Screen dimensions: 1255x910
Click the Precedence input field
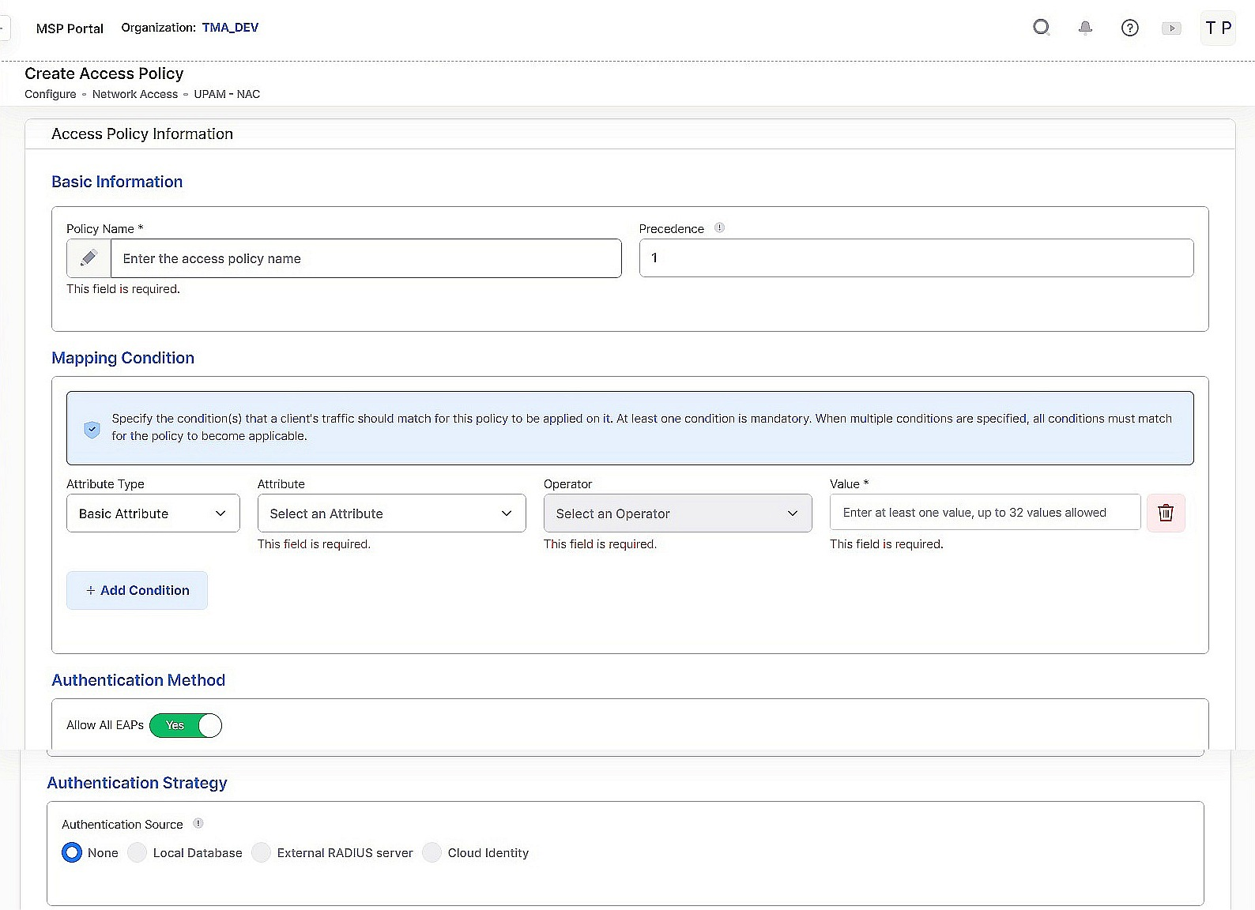click(x=917, y=258)
